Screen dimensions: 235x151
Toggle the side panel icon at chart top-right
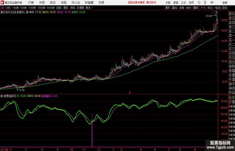pos(216,12)
